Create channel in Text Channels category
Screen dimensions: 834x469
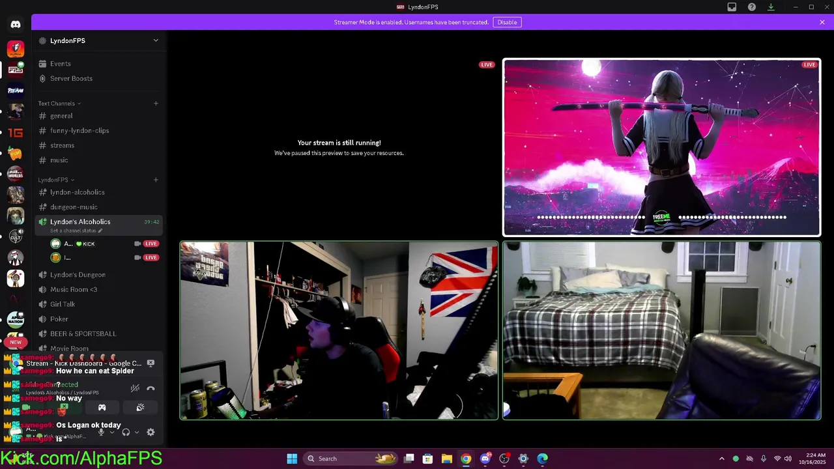coord(156,104)
